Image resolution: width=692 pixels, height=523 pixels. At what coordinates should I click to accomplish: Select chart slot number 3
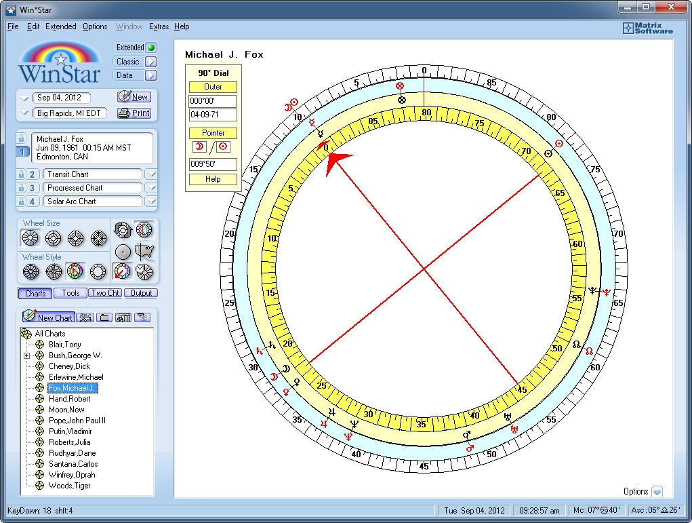point(32,188)
